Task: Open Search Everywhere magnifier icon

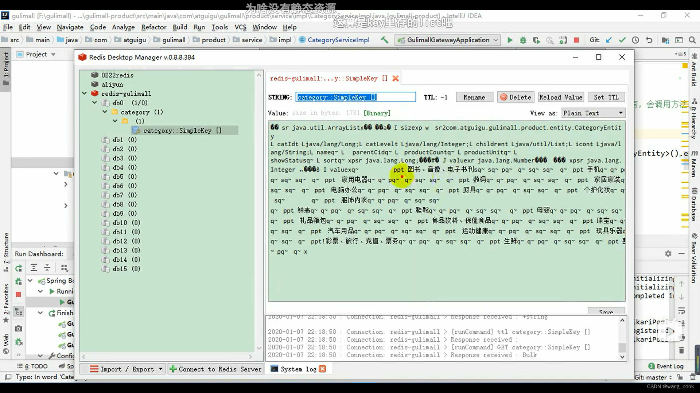Action: coord(692,40)
